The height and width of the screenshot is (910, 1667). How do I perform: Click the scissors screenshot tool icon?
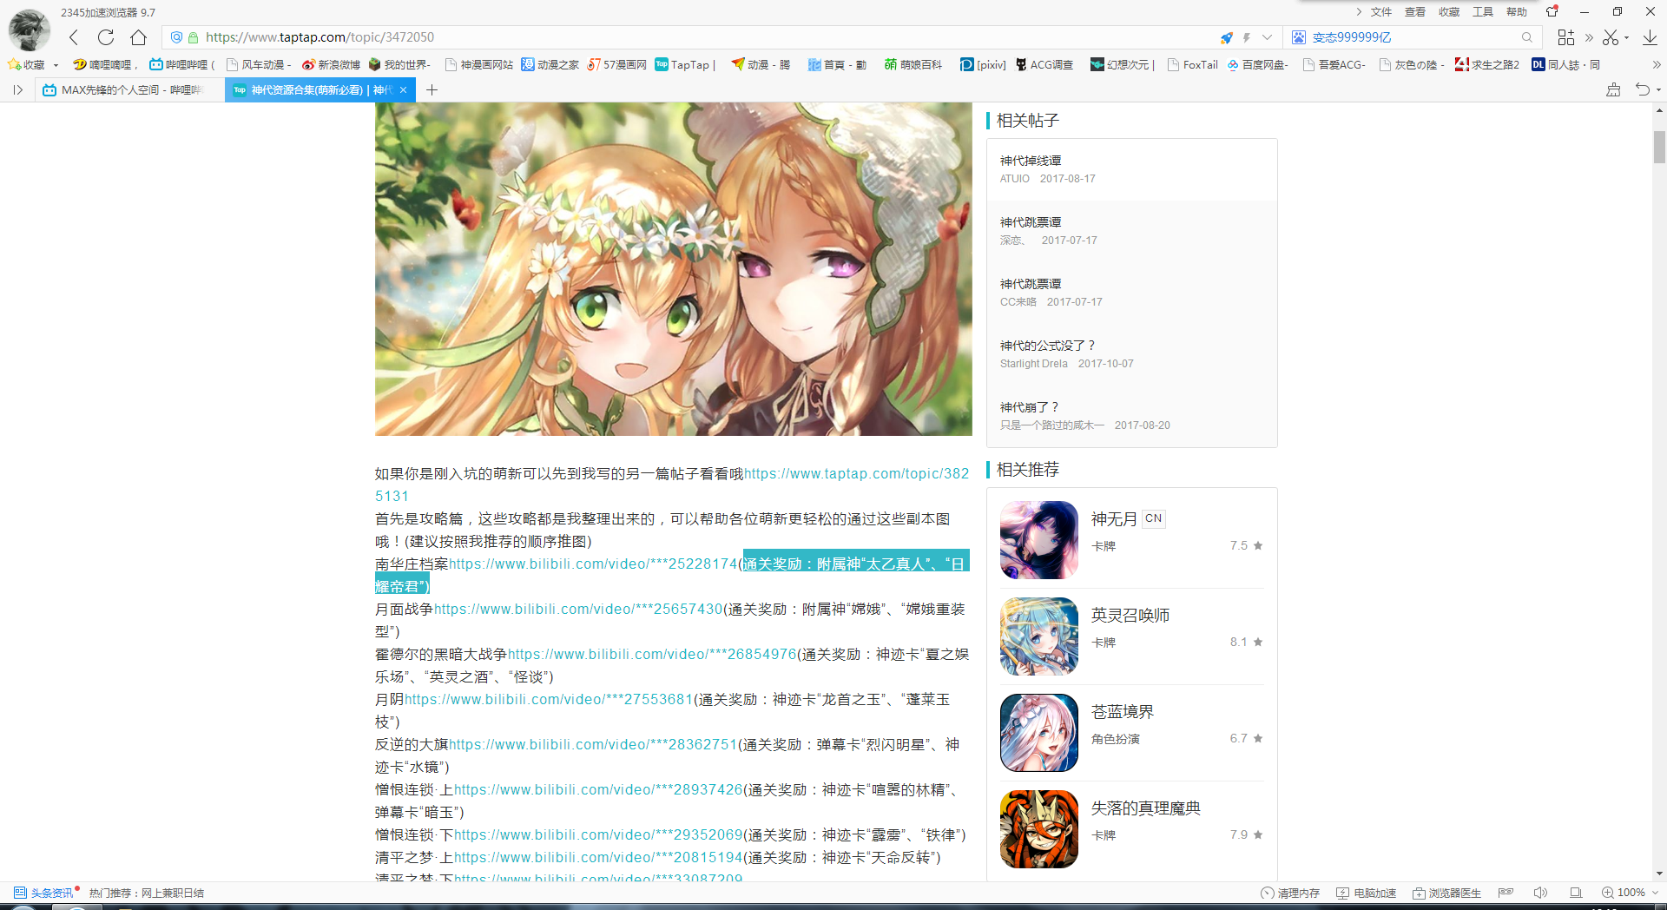click(x=1611, y=37)
